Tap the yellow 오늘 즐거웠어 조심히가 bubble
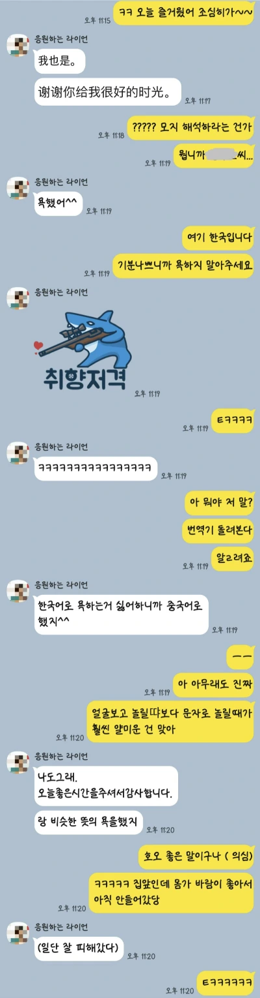This screenshot has height=998, width=260. coord(184,13)
